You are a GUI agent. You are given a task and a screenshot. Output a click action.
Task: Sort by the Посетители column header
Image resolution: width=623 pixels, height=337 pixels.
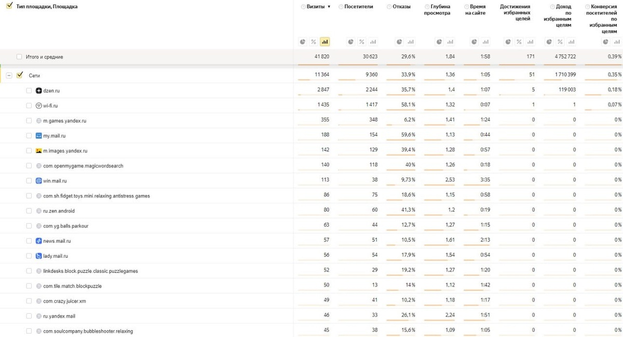click(359, 7)
